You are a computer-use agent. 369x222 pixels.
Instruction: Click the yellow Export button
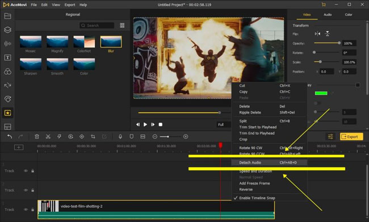[x=351, y=136]
